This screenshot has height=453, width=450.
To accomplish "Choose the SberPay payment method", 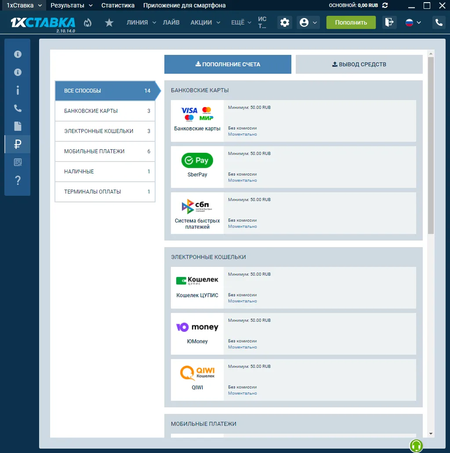I will pyautogui.click(x=197, y=167).
